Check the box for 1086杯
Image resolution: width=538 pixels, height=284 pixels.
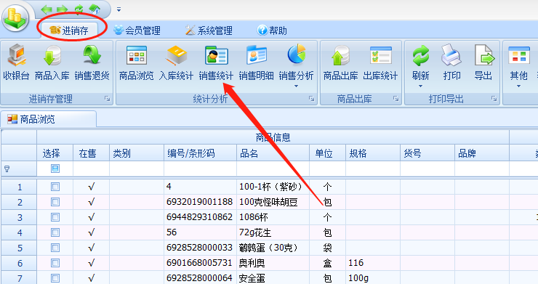tap(55, 217)
